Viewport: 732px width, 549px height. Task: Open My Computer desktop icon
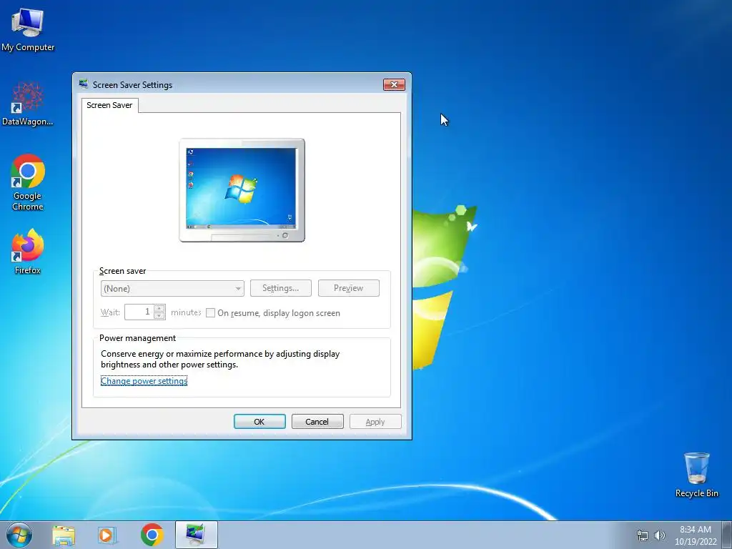click(x=28, y=29)
